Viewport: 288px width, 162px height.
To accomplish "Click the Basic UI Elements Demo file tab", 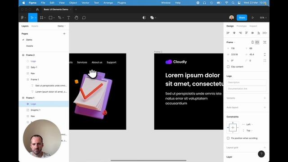I will [x=56, y=9].
